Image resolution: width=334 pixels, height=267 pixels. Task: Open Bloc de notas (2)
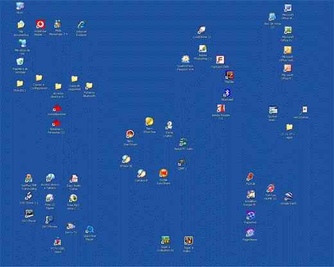click(x=272, y=17)
